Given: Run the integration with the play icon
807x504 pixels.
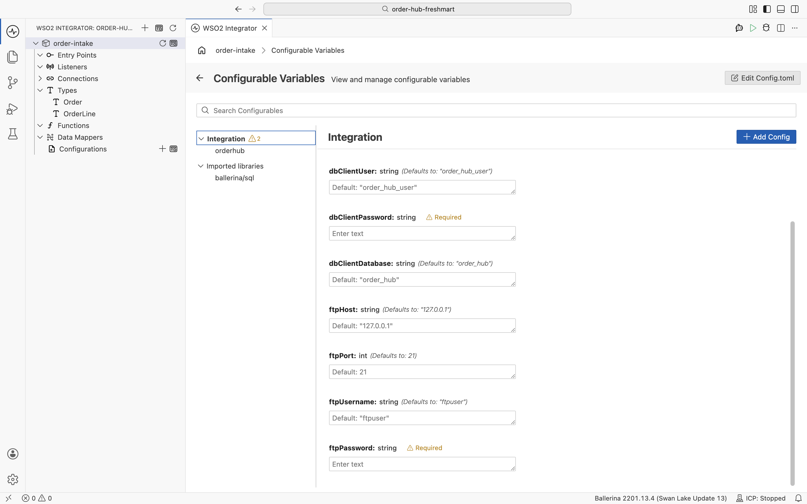Looking at the screenshot, I should (753, 28).
